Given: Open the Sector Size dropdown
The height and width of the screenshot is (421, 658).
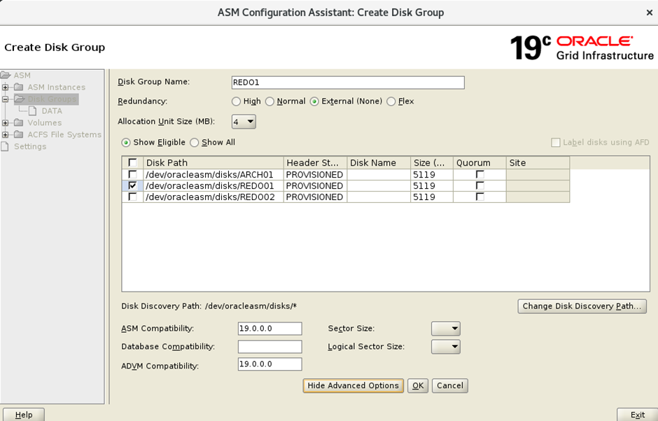Looking at the screenshot, I should (x=446, y=328).
